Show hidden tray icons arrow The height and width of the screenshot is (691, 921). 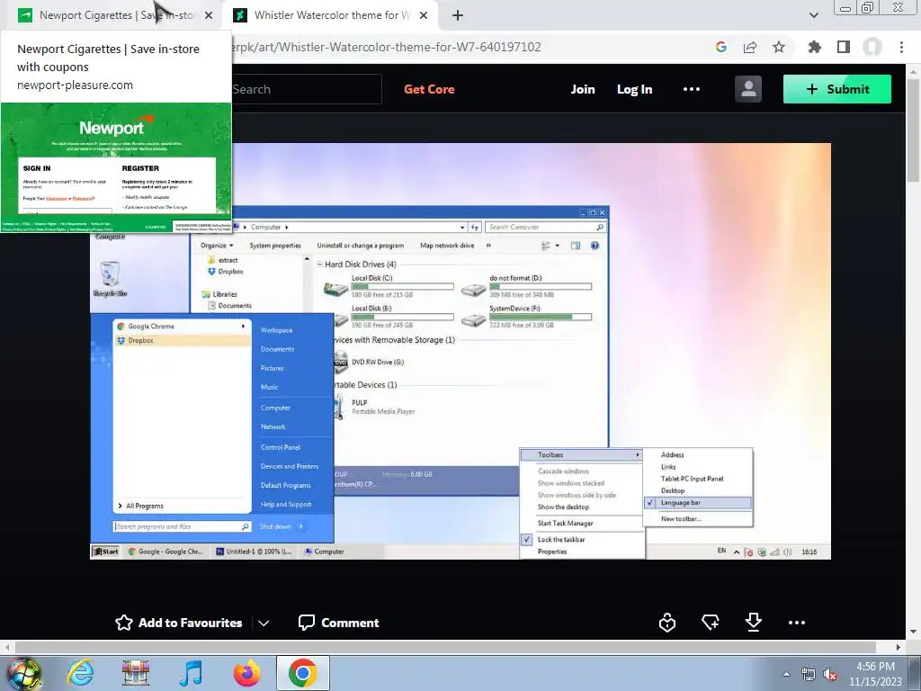786,675
